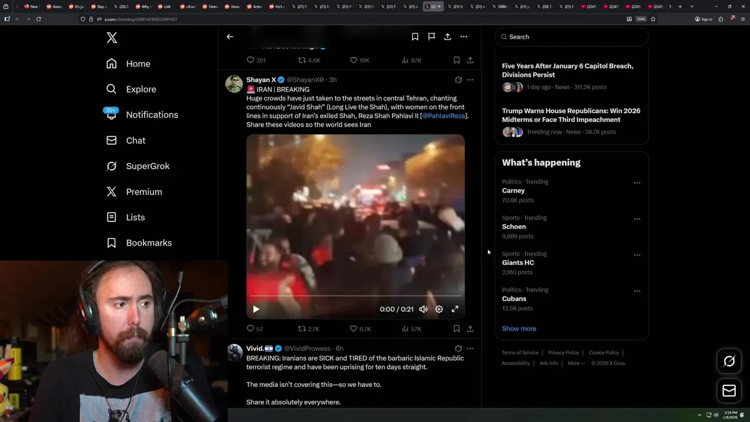Viewport: 750px width, 422px height.
Task: Open Explore in sidebar
Action: pyautogui.click(x=131, y=89)
